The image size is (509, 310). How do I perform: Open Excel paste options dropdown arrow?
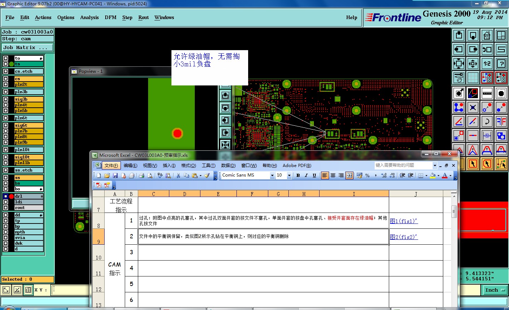tap(200, 175)
